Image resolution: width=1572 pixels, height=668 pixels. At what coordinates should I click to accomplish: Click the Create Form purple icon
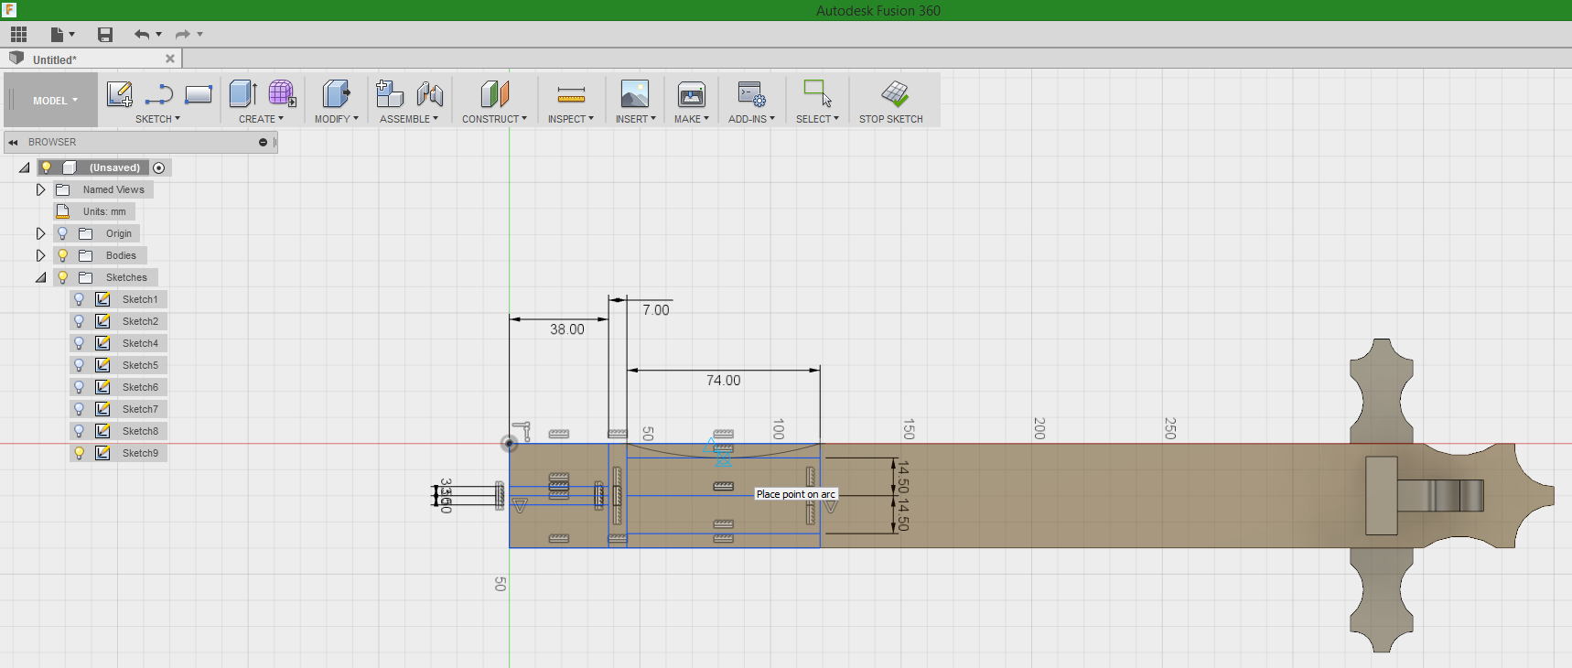282,93
